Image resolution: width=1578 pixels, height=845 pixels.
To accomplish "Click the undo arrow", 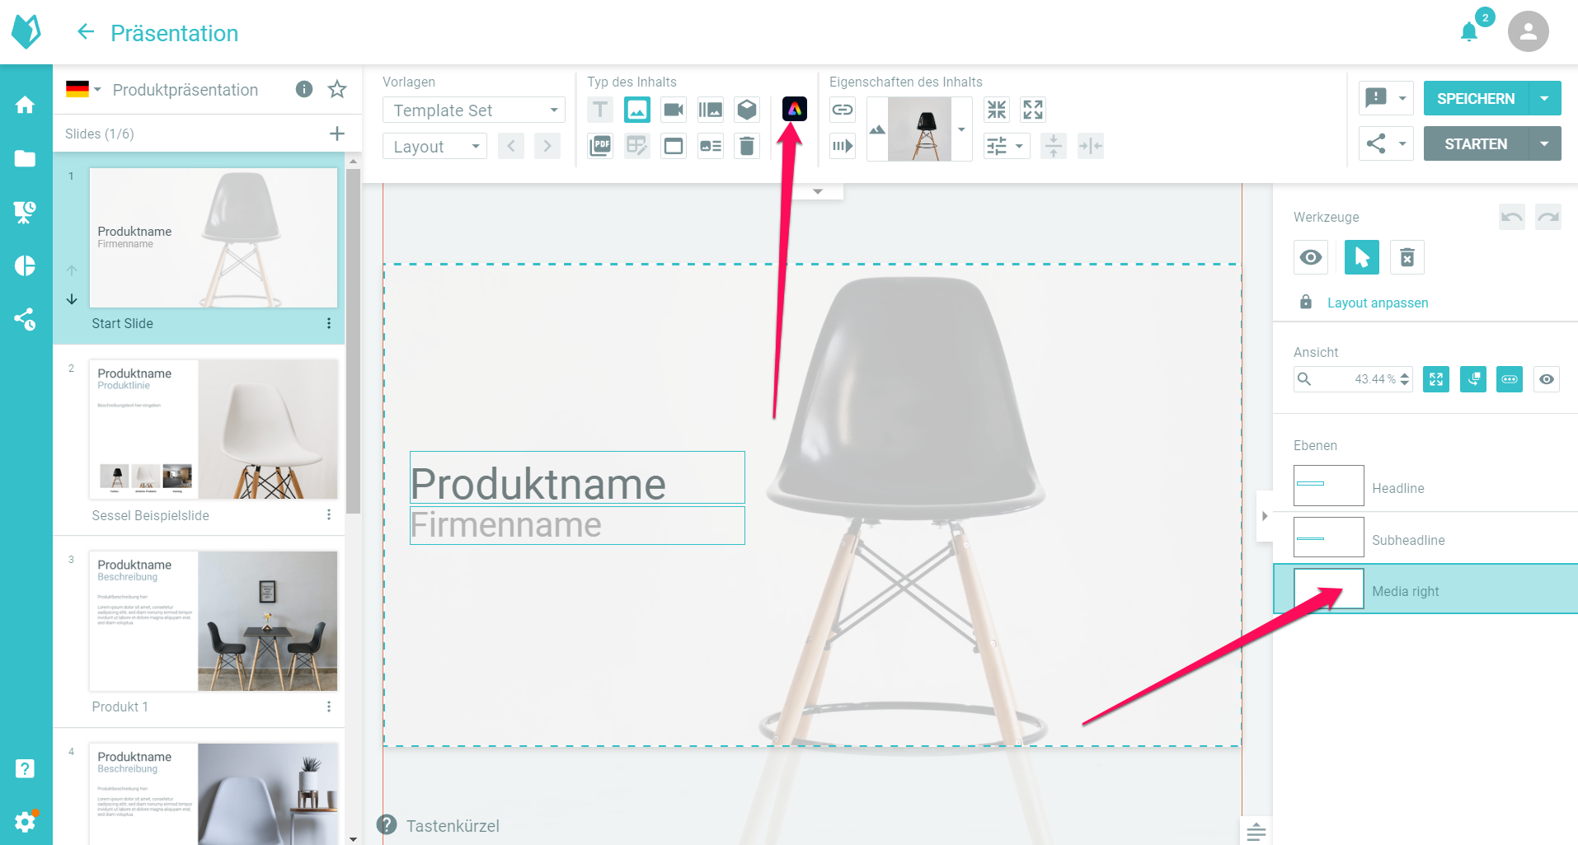I will click(x=1512, y=217).
